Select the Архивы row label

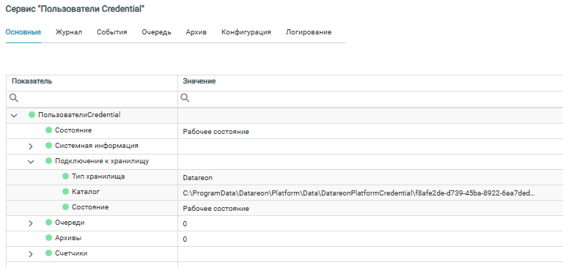click(69, 238)
